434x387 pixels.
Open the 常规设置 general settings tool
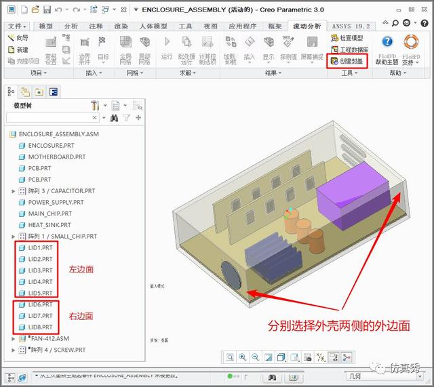tap(51, 51)
